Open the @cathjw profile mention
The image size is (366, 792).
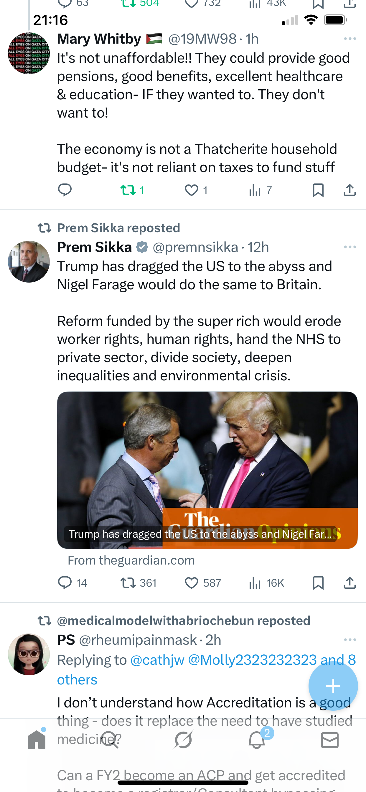coord(157,660)
